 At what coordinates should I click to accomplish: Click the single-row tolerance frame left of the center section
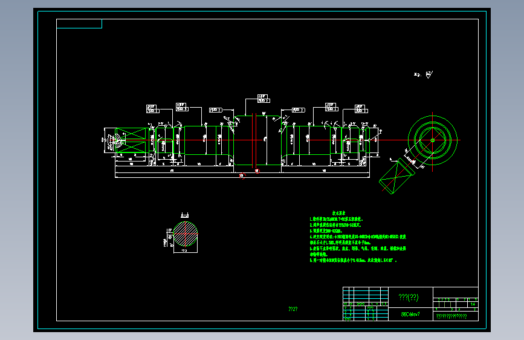(216, 110)
